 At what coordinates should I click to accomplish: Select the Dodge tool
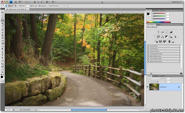2,49
